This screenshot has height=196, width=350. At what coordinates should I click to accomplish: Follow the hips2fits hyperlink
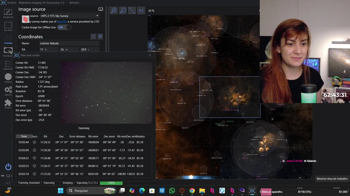pyautogui.click(x=62, y=22)
